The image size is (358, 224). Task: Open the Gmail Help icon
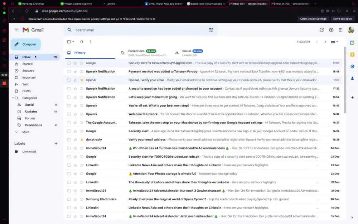click(x=321, y=30)
